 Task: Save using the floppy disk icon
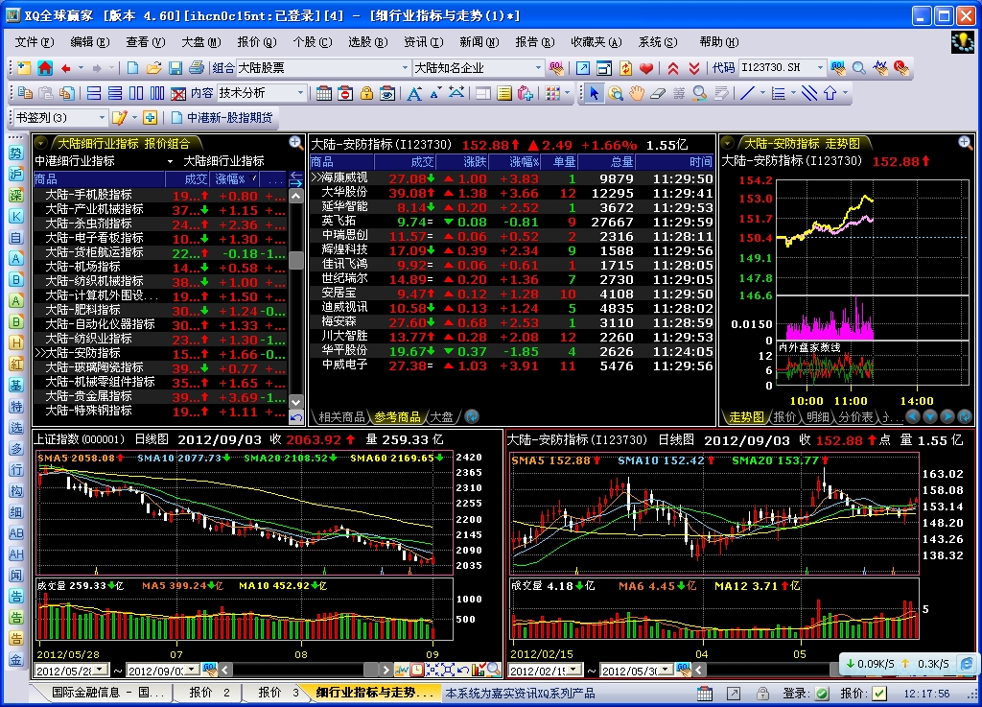(175, 68)
